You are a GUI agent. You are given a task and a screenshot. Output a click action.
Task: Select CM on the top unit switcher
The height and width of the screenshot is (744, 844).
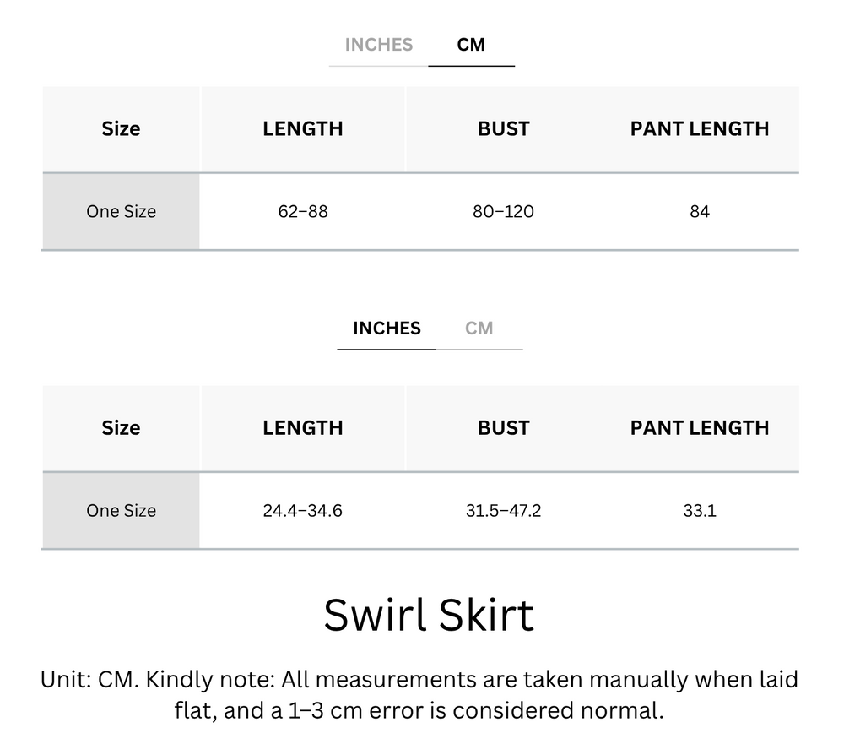tap(472, 45)
